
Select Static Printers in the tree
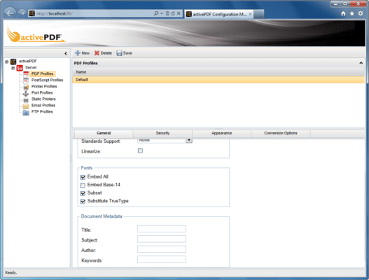click(43, 99)
